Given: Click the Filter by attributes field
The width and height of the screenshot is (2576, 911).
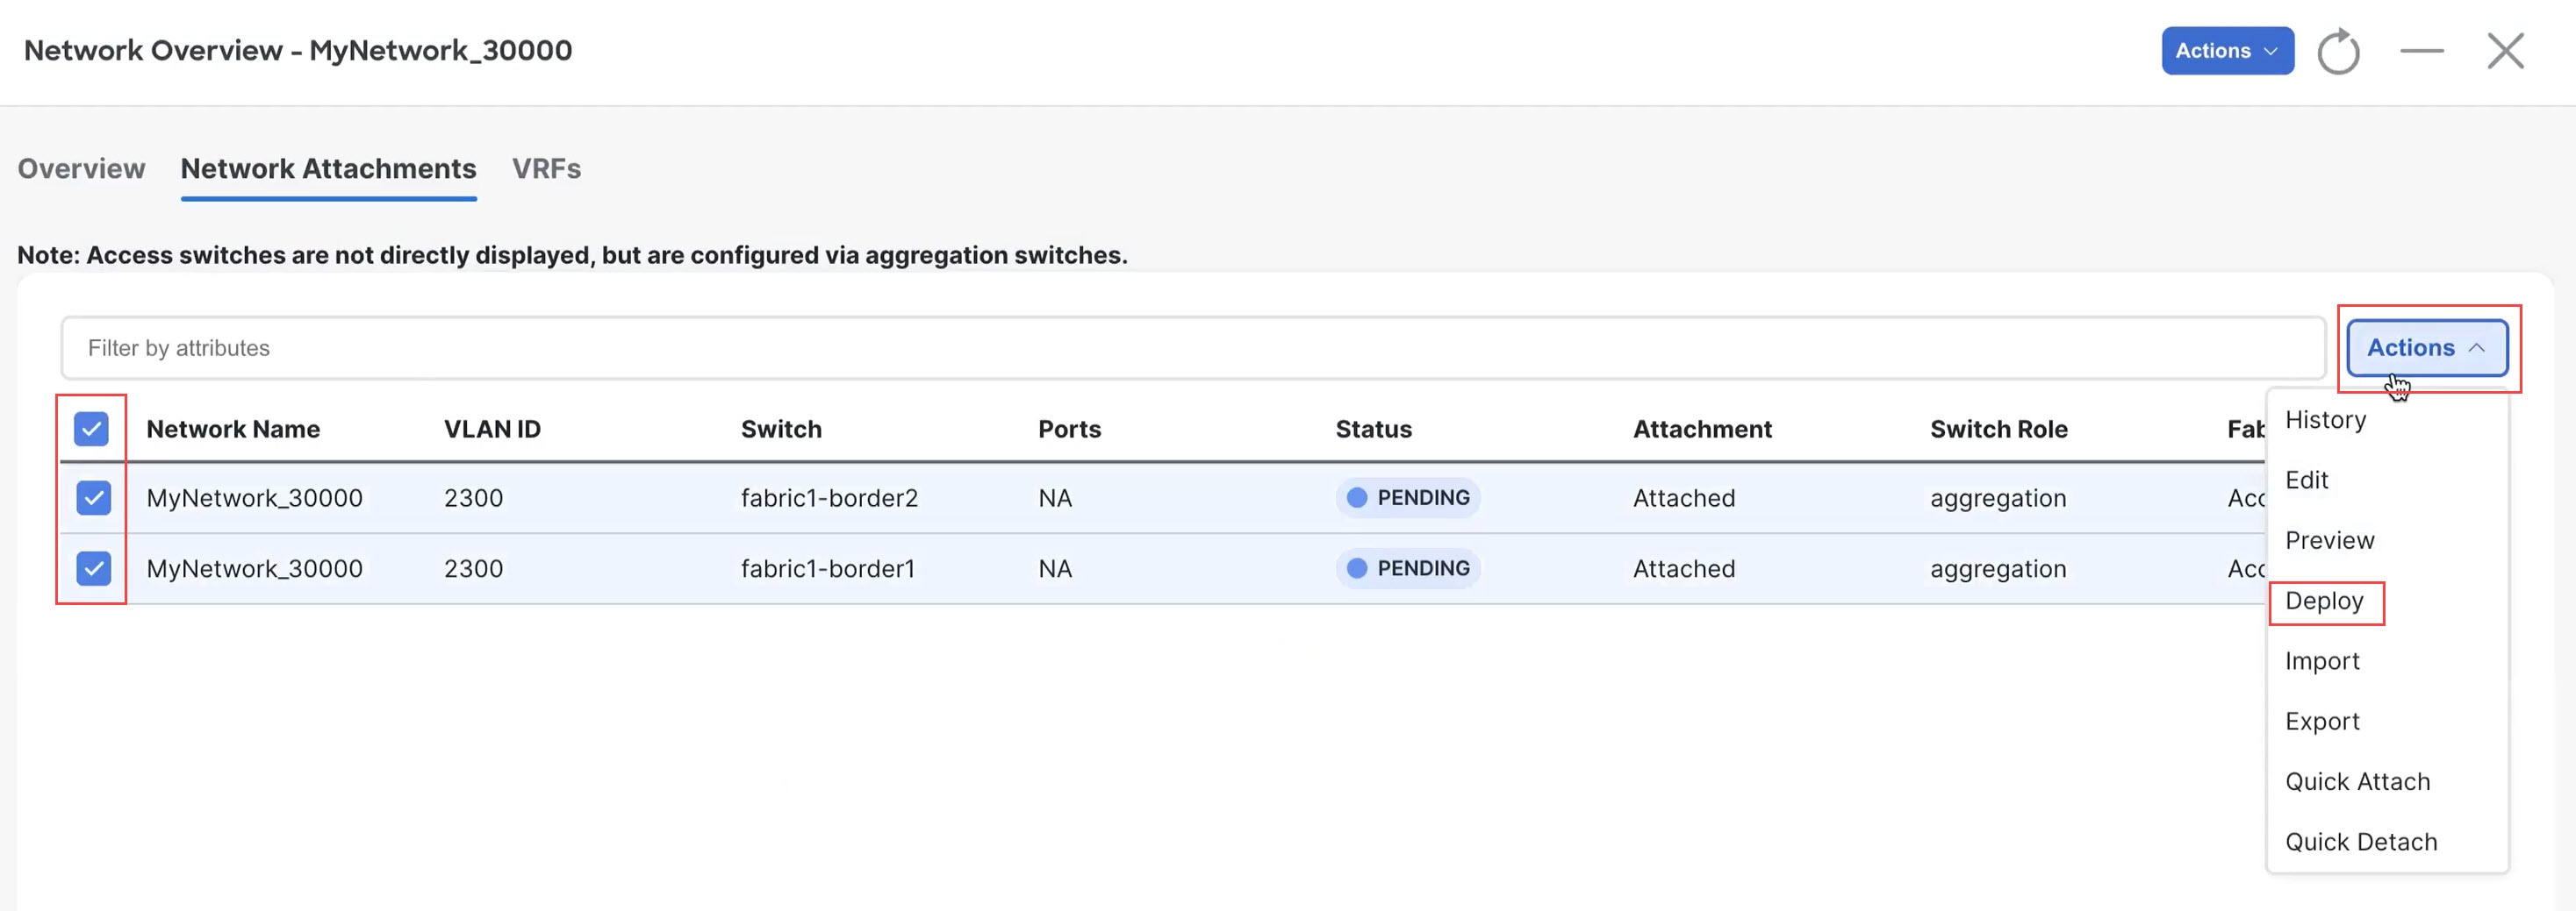Looking at the screenshot, I should (x=1193, y=347).
